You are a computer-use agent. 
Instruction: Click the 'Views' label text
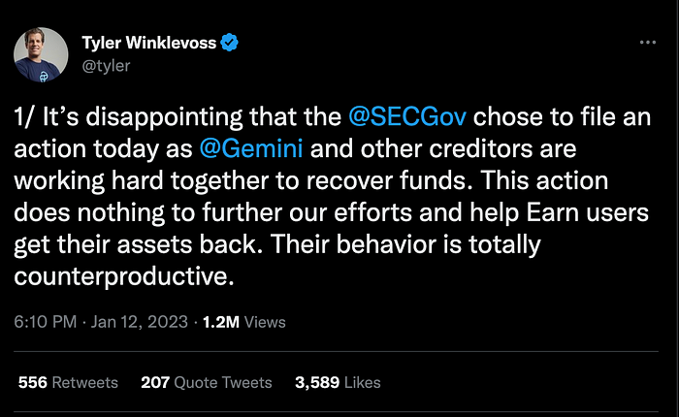265,322
